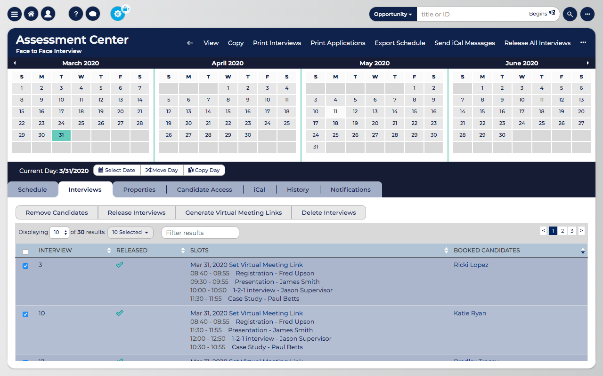603x376 pixels.
Task: Go to previous month in calendar
Action: point(15,63)
